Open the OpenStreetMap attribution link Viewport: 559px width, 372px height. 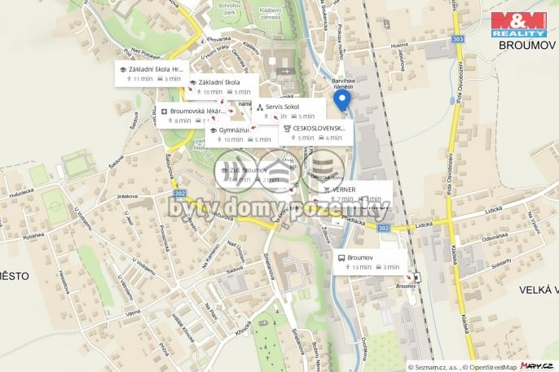[x=493, y=367]
